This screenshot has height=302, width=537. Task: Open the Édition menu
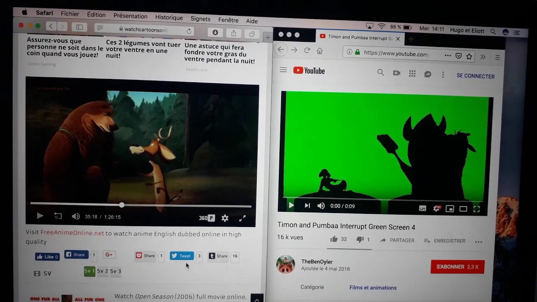coord(96,15)
